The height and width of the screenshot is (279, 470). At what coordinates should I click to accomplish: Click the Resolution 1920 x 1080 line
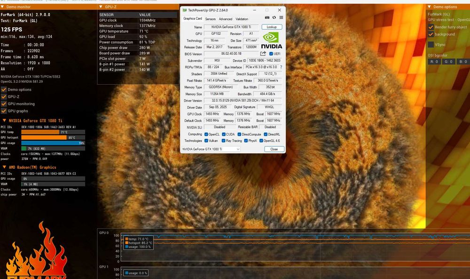point(25,63)
